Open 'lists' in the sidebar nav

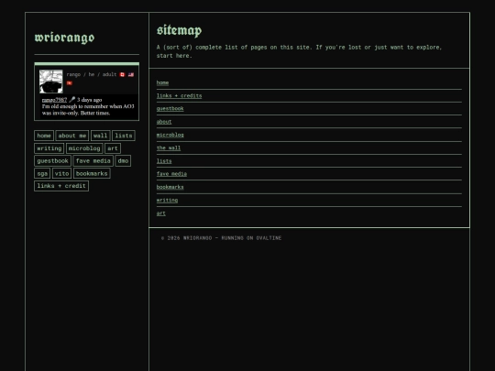pyautogui.click(x=124, y=136)
